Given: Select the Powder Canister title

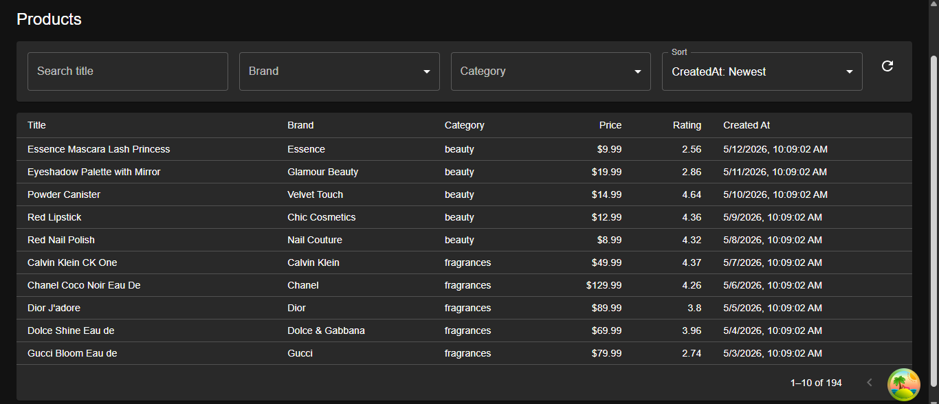Looking at the screenshot, I should [x=64, y=194].
